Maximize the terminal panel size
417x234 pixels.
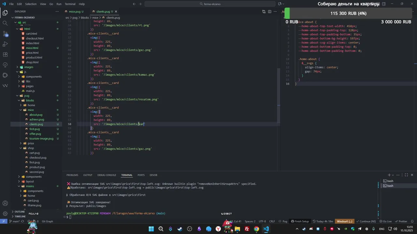[x=406, y=175]
